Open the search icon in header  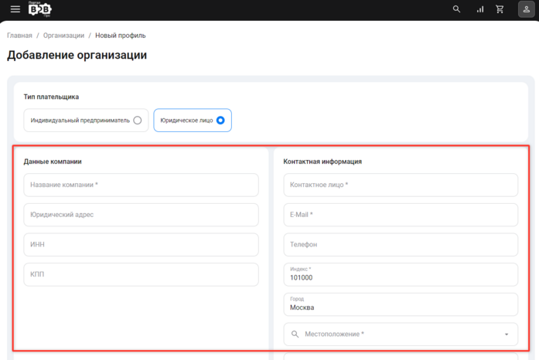coord(456,9)
